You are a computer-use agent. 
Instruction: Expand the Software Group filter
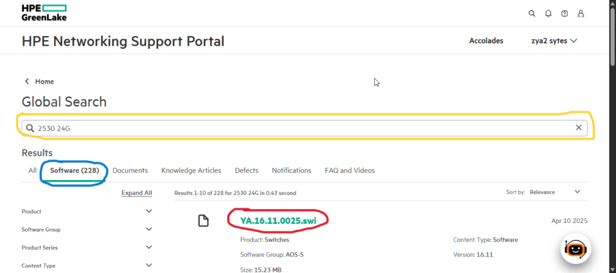click(87, 229)
